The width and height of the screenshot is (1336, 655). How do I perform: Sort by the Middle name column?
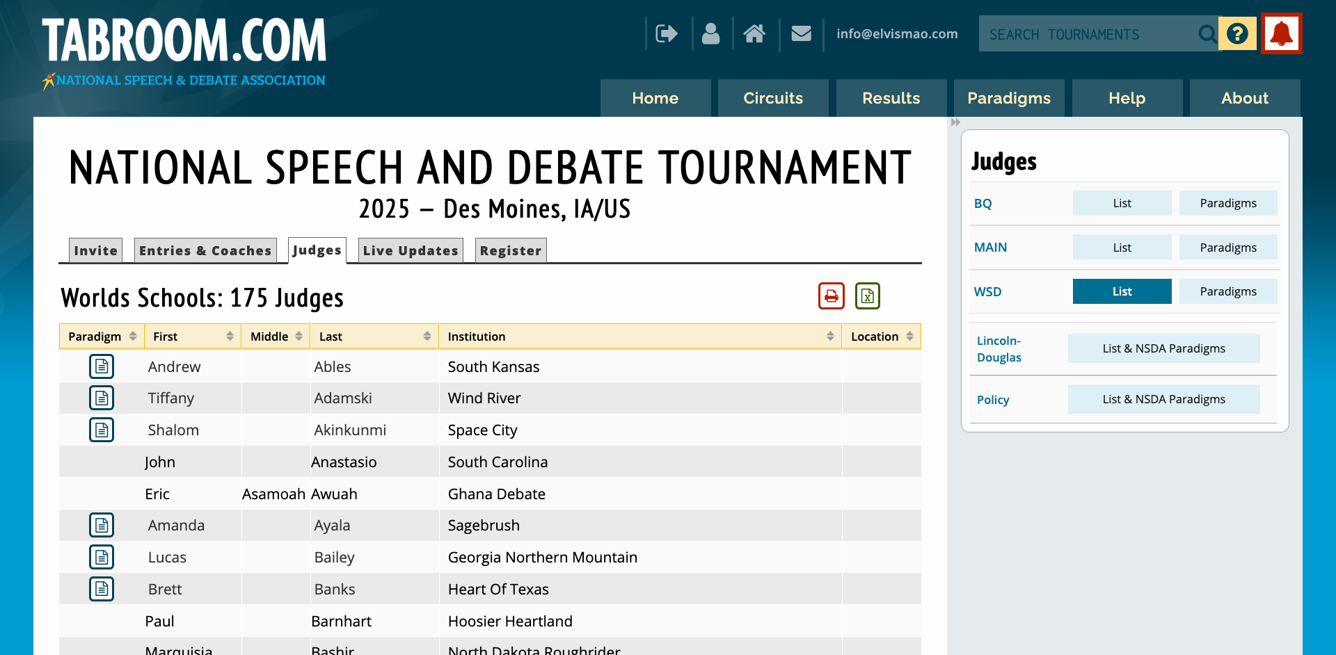tap(276, 337)
